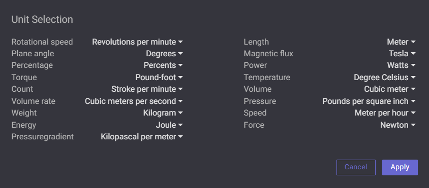Change the Torque unit from Pound-foot
The image size is (429, 188).
point(159,78)
